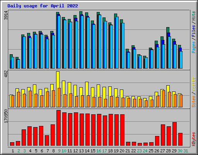Click the "Daily usage for April 2022" title

[43, 6]
